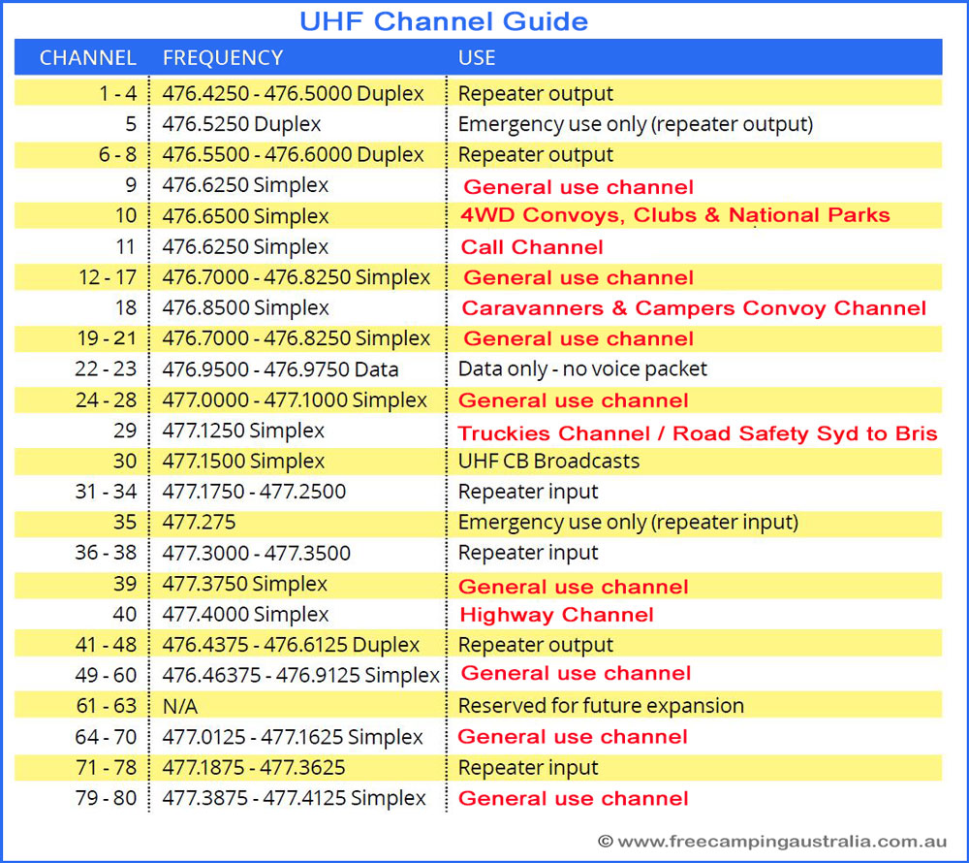Screen dimensions: 969x863
Task: Select the 'Call Channel' red text
Action: 532,247
